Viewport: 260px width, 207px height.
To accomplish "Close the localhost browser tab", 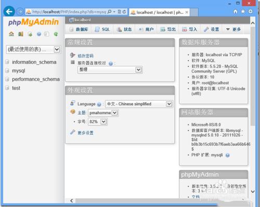I will pos(187,12).
